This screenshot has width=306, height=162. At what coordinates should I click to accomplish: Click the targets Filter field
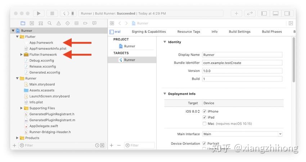tap(139, 145)
